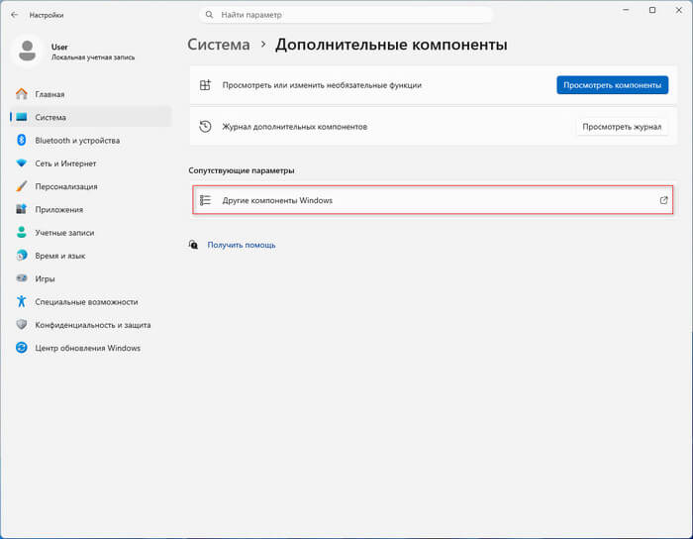Click Журнал дополнительных компонентов text
The width and height of the screenshot is (693, 539).
coord(295,127)
